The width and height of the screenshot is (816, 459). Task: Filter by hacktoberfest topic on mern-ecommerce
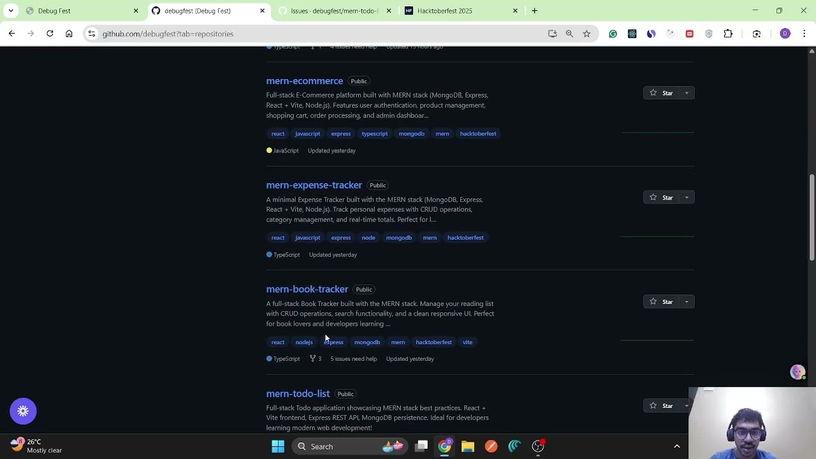[x=477, y=134]
